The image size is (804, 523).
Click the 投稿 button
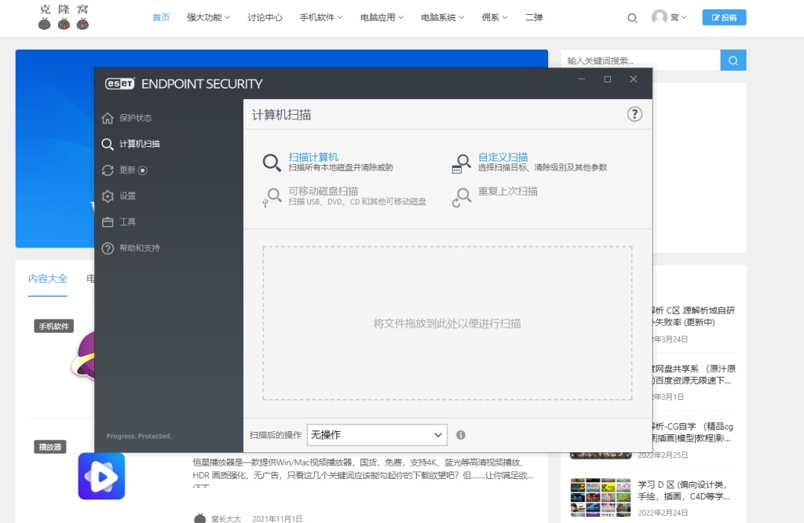click(724, 17)
